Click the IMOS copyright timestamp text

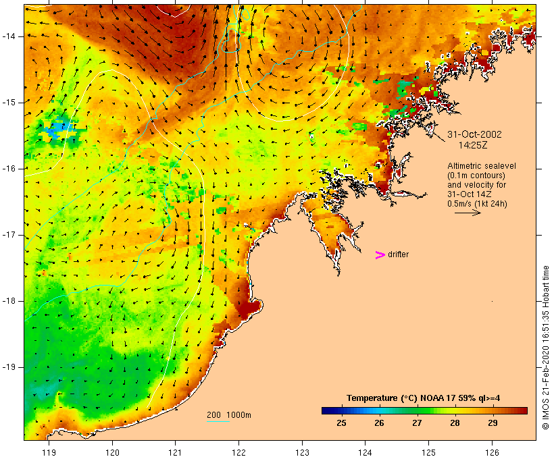546,348
